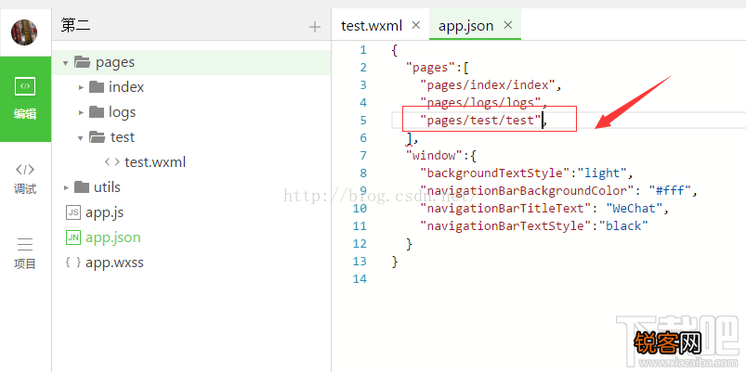Viewport: 746px width, 372px height.
Task: Open the 调试 debug view
Action: [x=25, y=179]
